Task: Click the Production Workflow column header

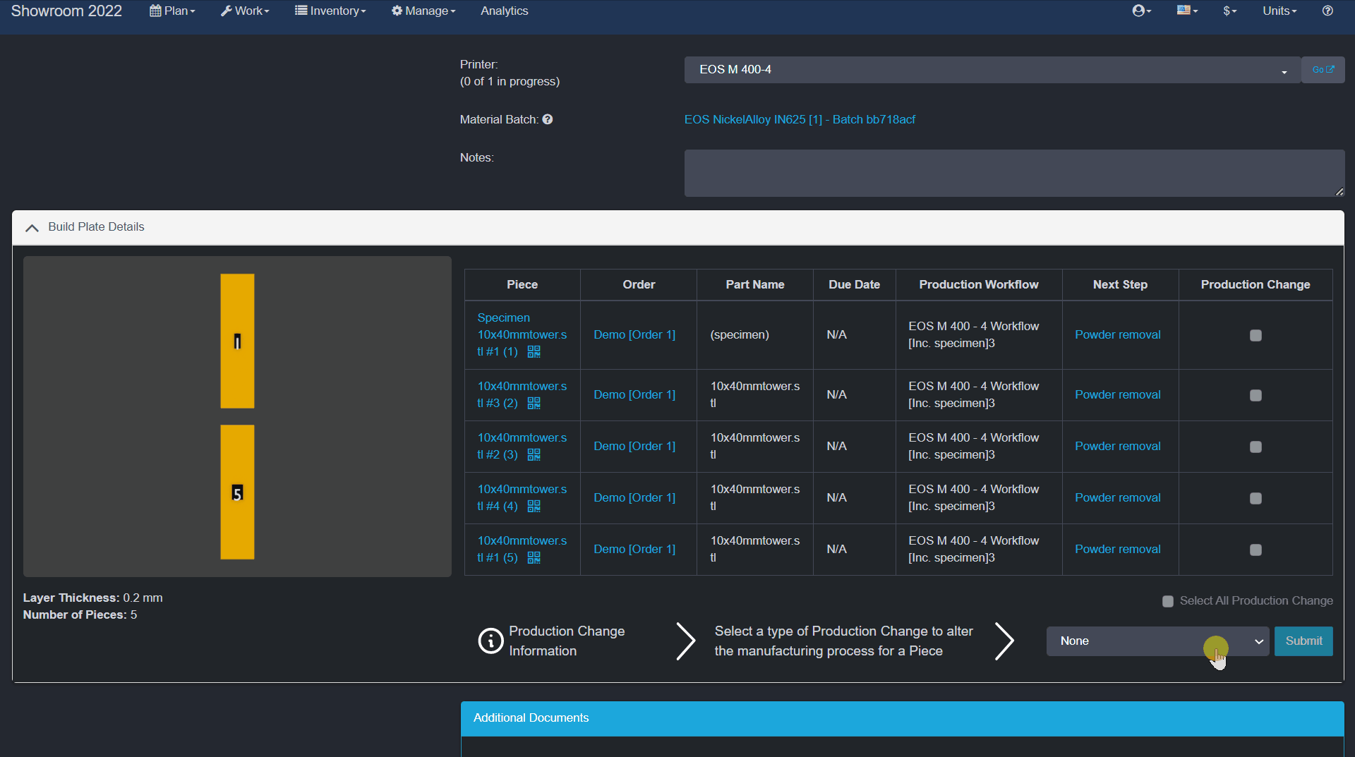Action: pos(978,284)
